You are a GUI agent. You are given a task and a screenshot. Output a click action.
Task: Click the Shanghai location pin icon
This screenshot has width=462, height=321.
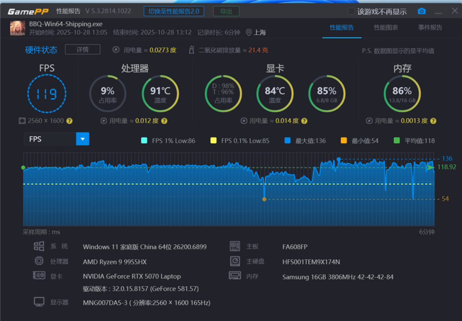point(249,33)
